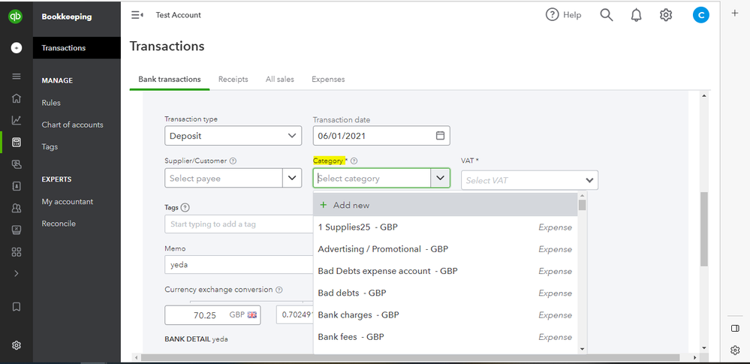Open Chart of accounts
The width and height of the screenshot is (750, 364).
pos(72,125)
